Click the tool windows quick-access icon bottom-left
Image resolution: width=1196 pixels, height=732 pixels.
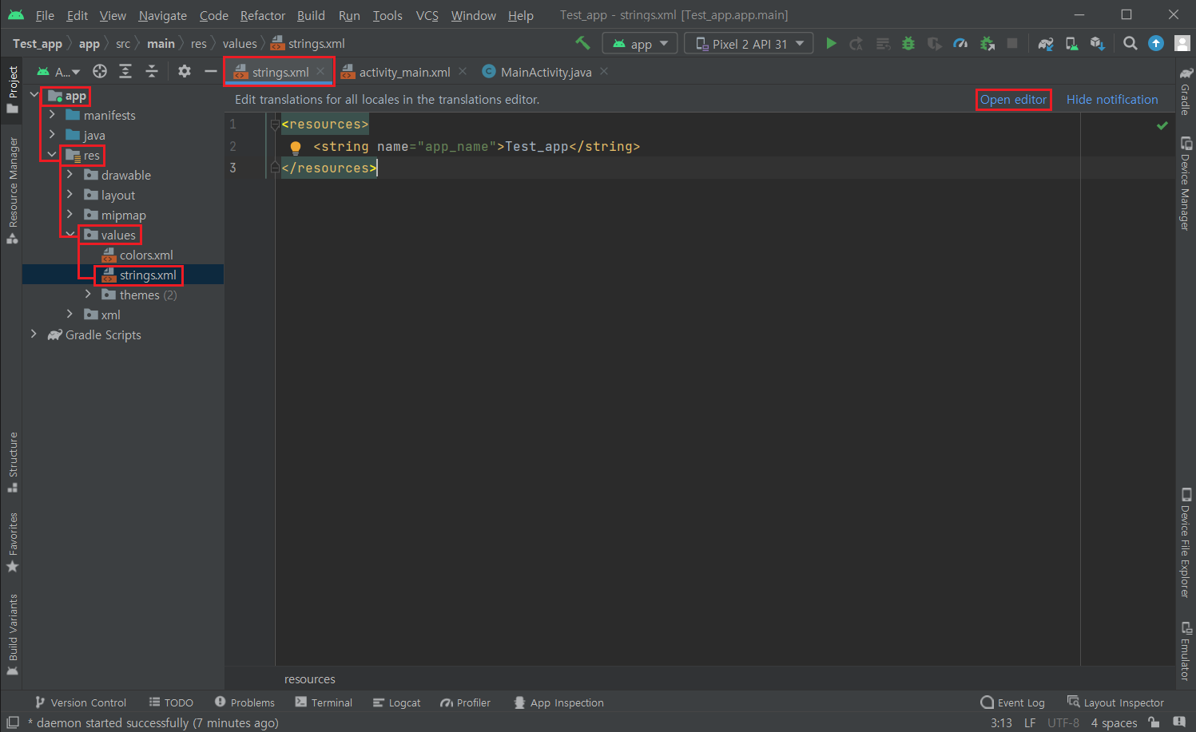[x=12, y=722]
